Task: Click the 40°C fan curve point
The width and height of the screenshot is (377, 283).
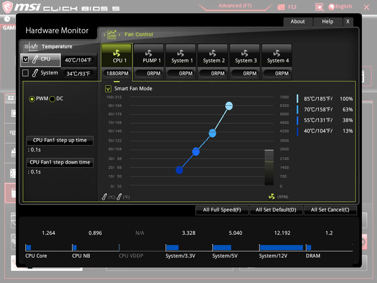Action: coord(180,170)
